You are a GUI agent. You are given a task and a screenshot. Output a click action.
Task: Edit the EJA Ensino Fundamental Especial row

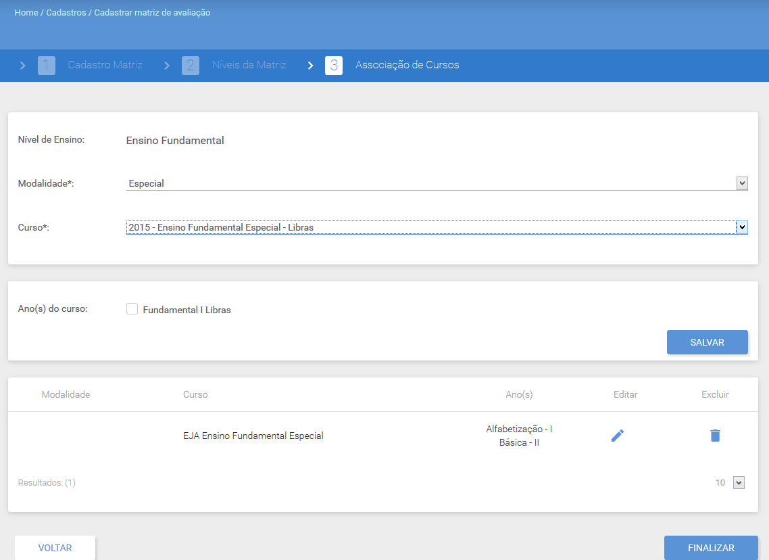(618, 436)
